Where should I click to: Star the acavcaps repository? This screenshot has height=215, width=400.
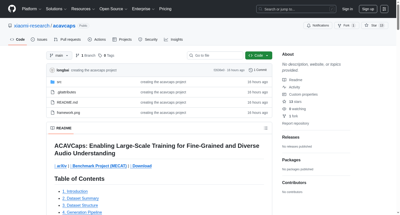[x=375, y=25]
